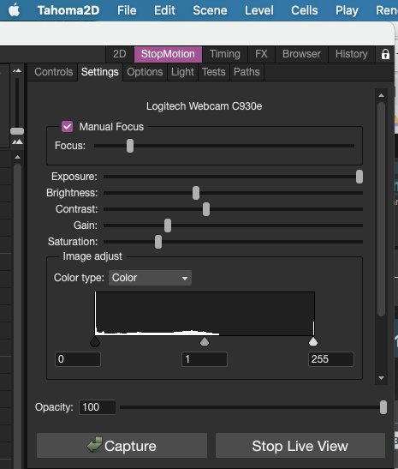Click the Brightness slider handle
This screenshot has height=469, width=398.
pos(196,193)
